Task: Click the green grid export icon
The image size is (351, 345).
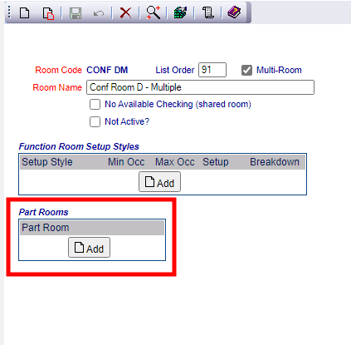Action: pos(180,12)
